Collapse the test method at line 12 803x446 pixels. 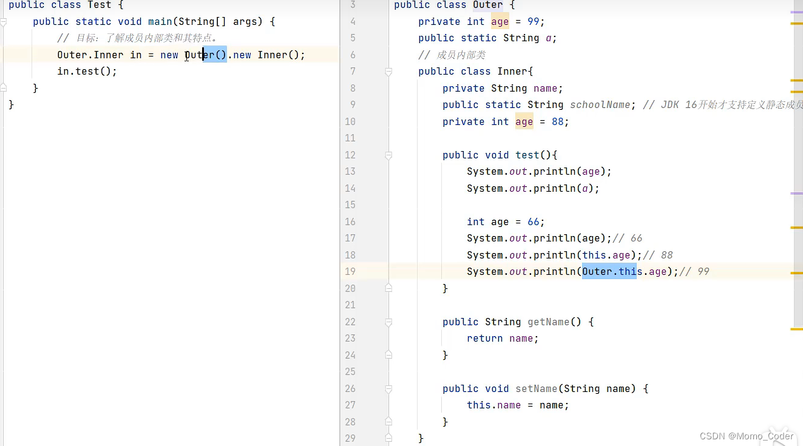[x=388, y=155]
